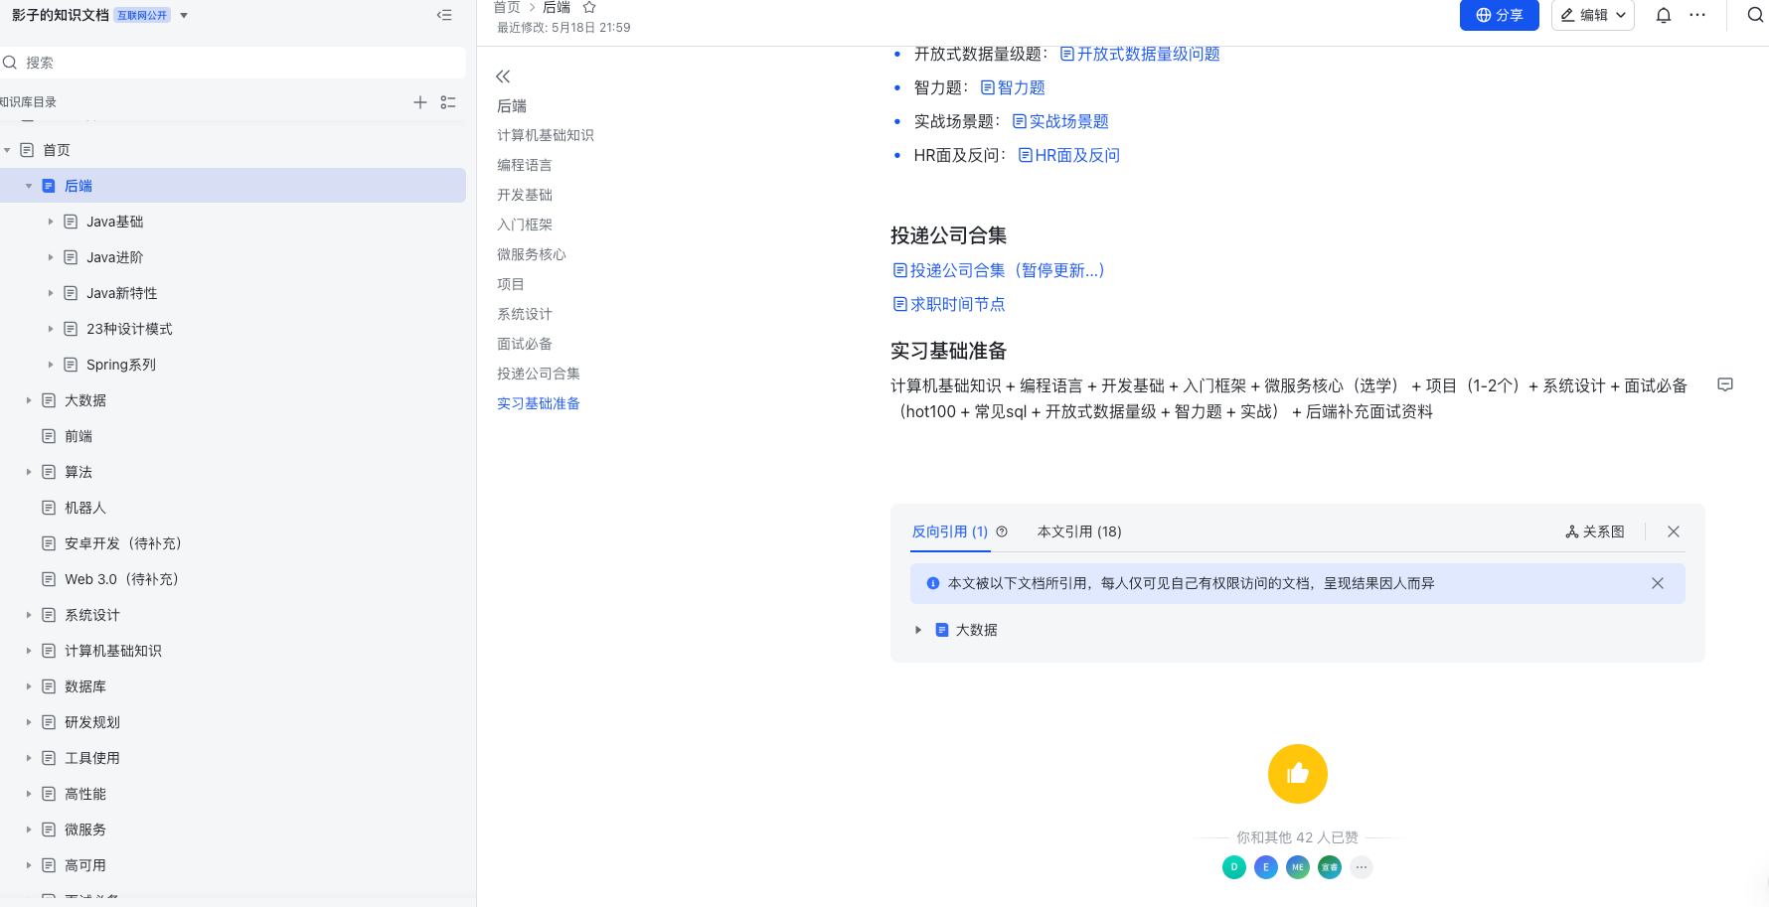Create a new document with the plus icon

pyautogui.click(x=419, y=101)
